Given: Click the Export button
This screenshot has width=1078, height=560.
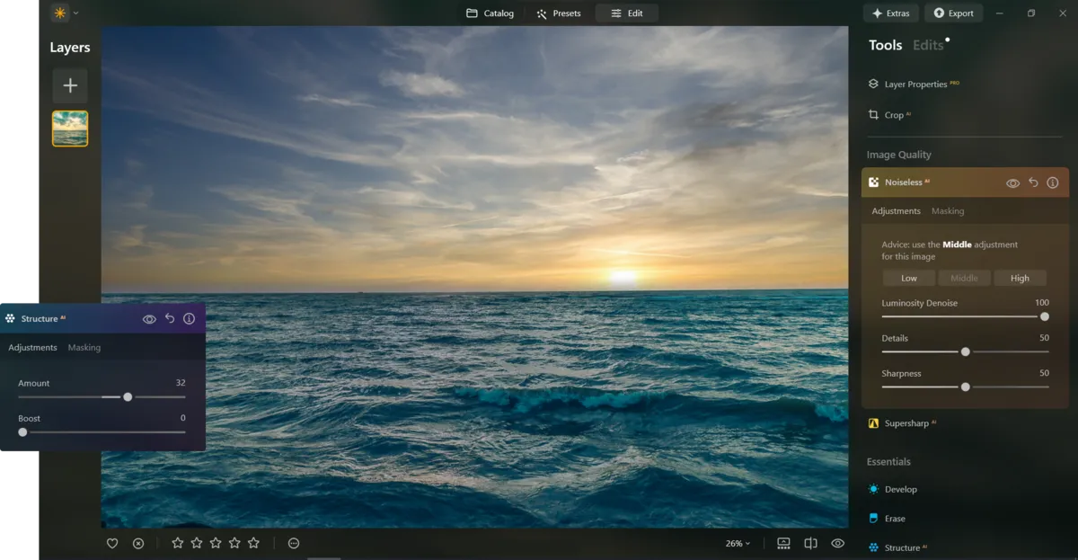Looking at the screenshot, I should click(x=953, y=13).
